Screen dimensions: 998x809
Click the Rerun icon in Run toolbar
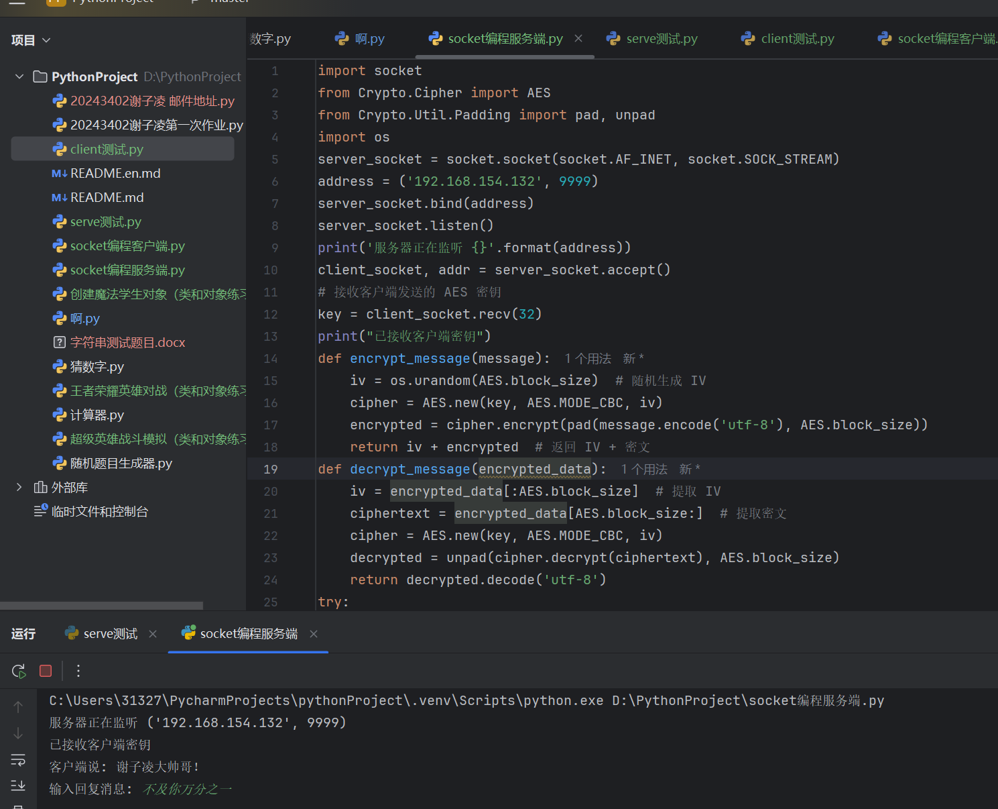click(19, 671)
